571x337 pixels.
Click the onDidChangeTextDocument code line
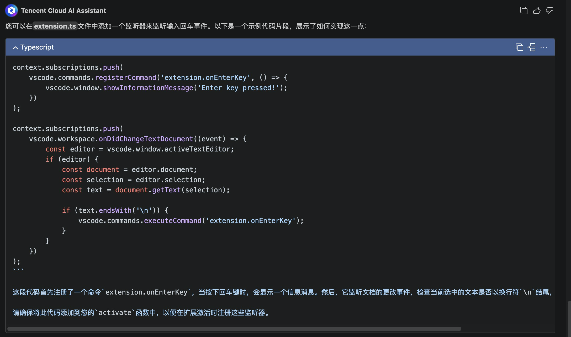point(138,139)
